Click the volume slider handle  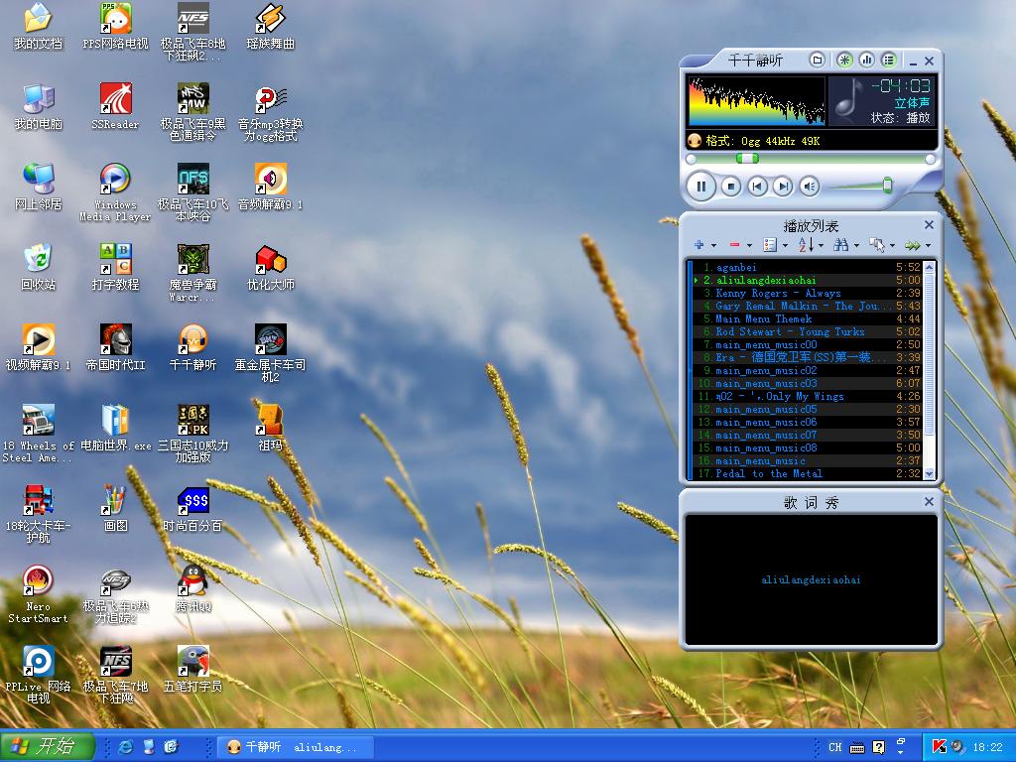click(x=887, y=186)
